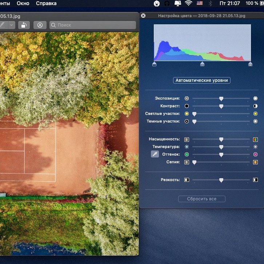Click the highlight pencil tool icon
The height and width of the screenshot is (264, 264).
pyautogui.click(x=3, y=25)
